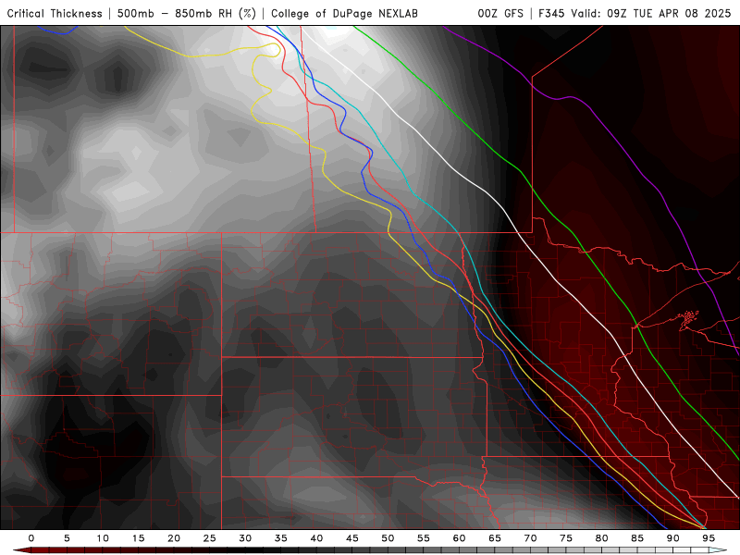
Task: Click the colorbar label "30"
Action: click(x=245, y=538)
